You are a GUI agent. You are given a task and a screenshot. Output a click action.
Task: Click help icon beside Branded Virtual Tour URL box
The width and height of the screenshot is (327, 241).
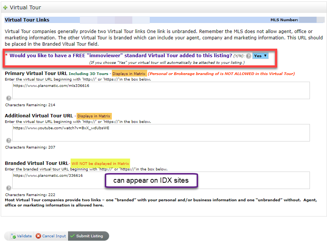[x=9, y=188]
